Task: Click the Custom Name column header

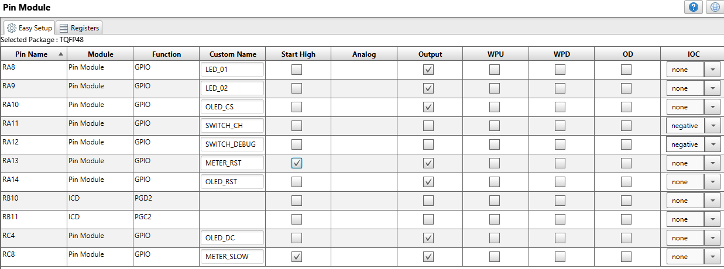Action: (232, 54)
